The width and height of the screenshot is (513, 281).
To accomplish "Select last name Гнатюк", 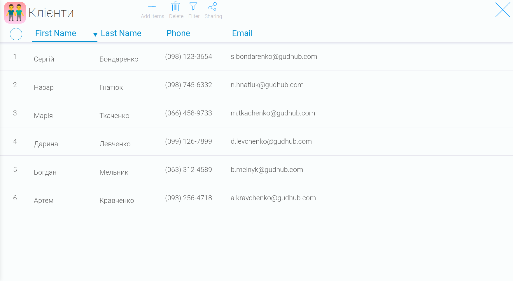I will [x=111, y=87].
